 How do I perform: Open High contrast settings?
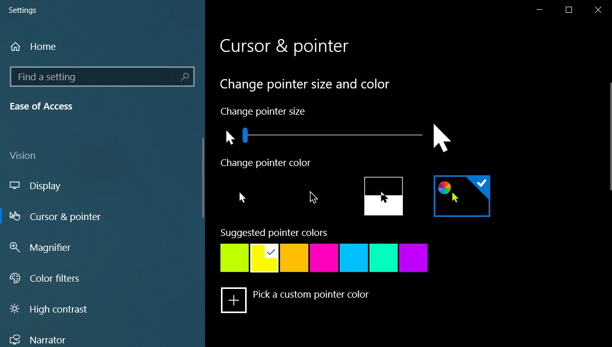point(58,309)
